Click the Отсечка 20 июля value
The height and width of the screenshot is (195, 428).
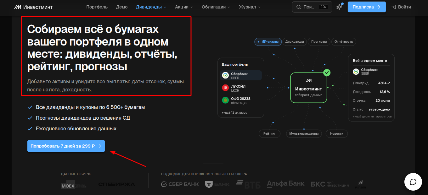tap(383, 101)
